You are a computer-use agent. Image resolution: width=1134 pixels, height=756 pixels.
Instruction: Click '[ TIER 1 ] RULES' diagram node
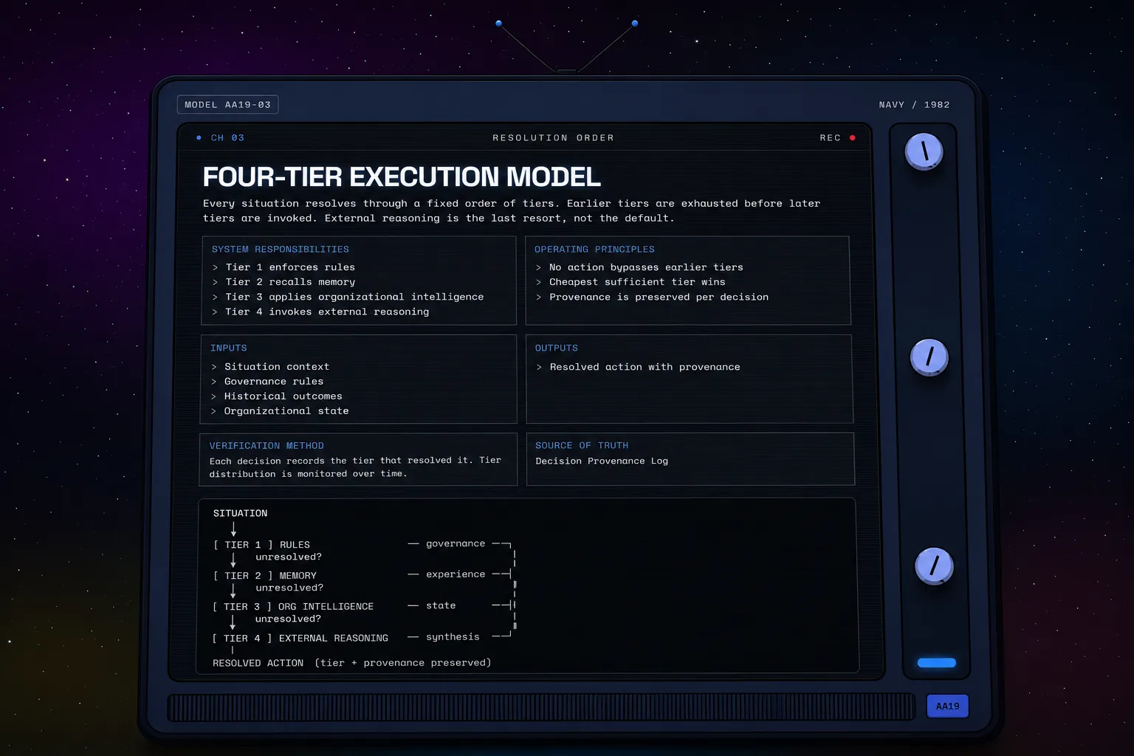[261, 545]
